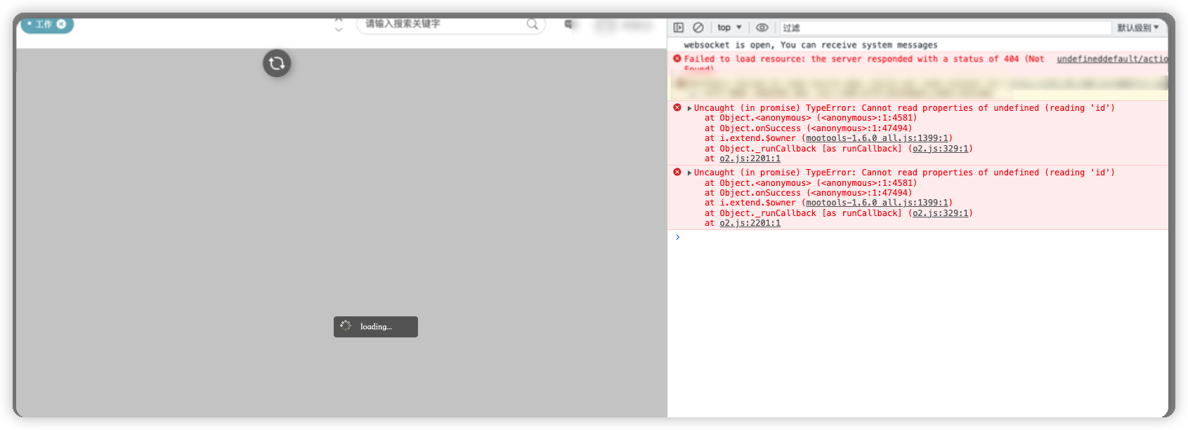Open the undefineddefault/actio resource link
Viewport: 1188px width, 430px height.
point(1112,59)
